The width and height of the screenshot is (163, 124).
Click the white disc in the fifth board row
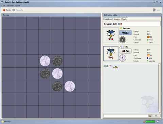coord(57,74)
